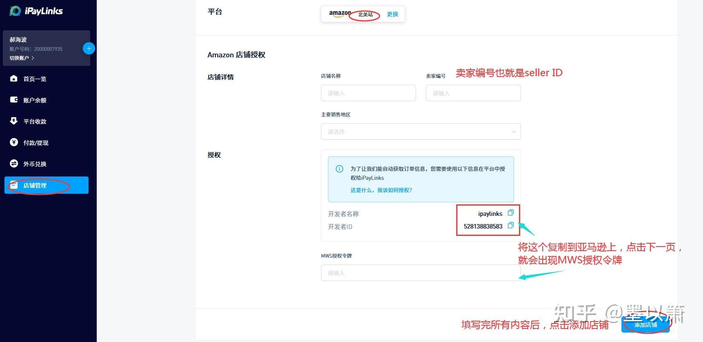The image size is (703, 342).
Task: Open the 这是什么，我该如何授权? help link
Action: pyautogui.click(x=381, y=190)
